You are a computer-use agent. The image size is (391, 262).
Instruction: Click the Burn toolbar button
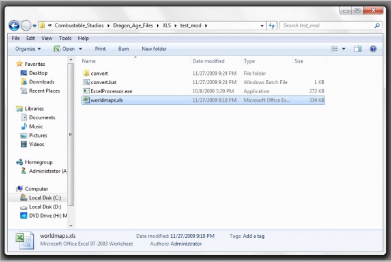point(124,49)
